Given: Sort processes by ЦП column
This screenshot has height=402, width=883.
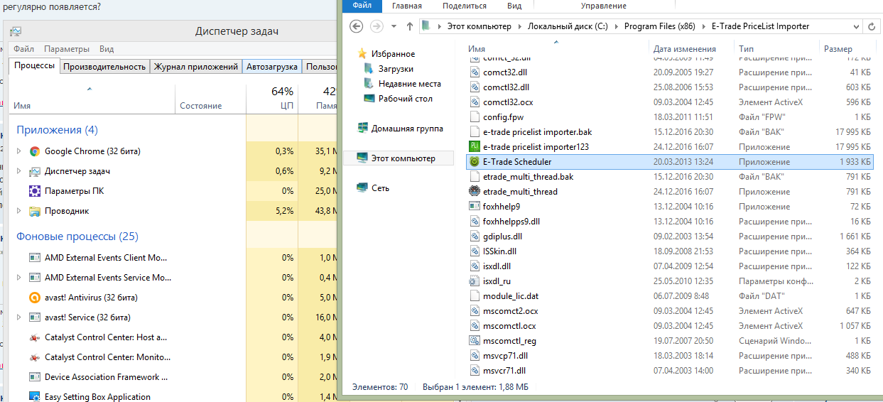Looking at the screenshot, I should [x=272, y=98].
